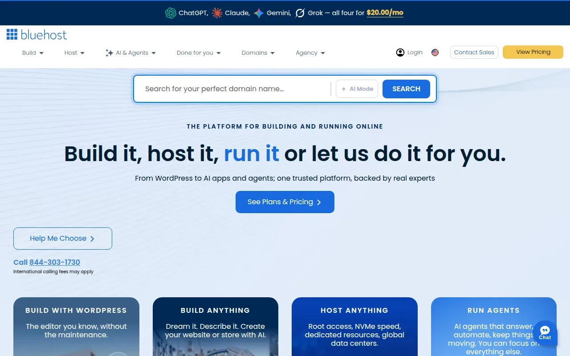Click "The platform for building and running online"
The width and height of the screenshot is (570, 356).
(285, 126)
